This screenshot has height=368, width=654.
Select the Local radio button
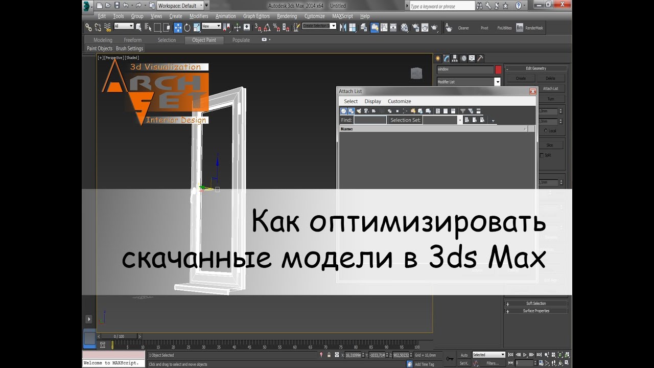pyautogui.click(x=546, y=131)
